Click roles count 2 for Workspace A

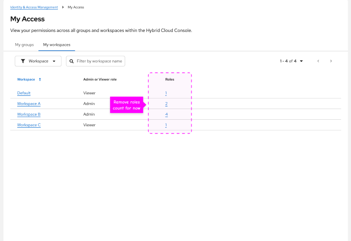(x=166, y=104)
